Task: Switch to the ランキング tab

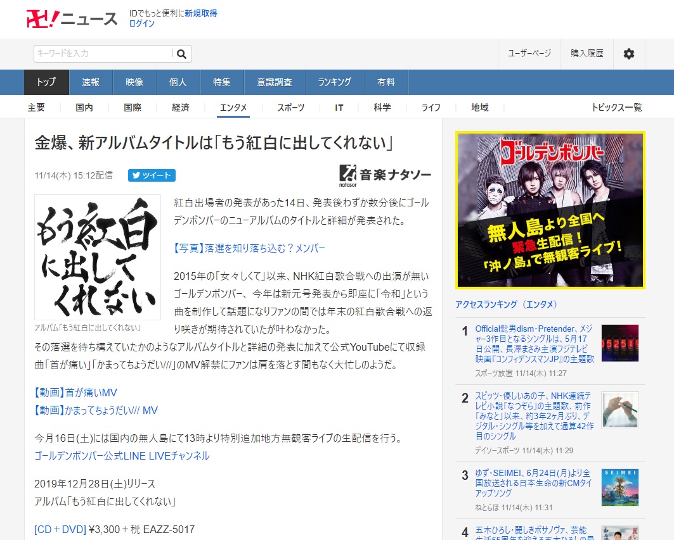Action: [334, 82]
